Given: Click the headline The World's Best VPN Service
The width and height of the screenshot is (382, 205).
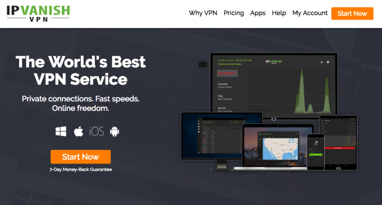Looking at the screenshot, I should (x=81, y=70).
